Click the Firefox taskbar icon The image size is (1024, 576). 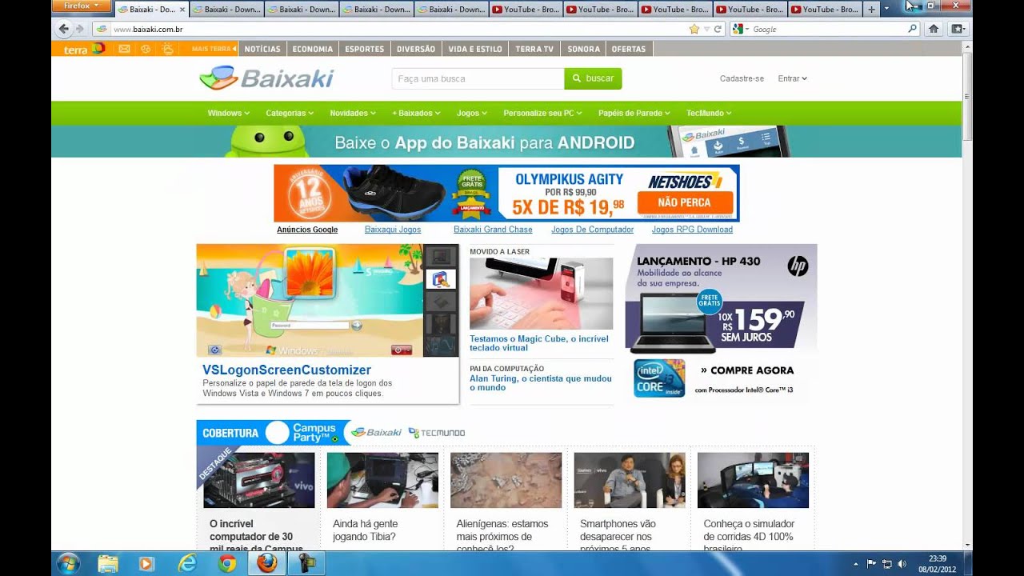267,563
